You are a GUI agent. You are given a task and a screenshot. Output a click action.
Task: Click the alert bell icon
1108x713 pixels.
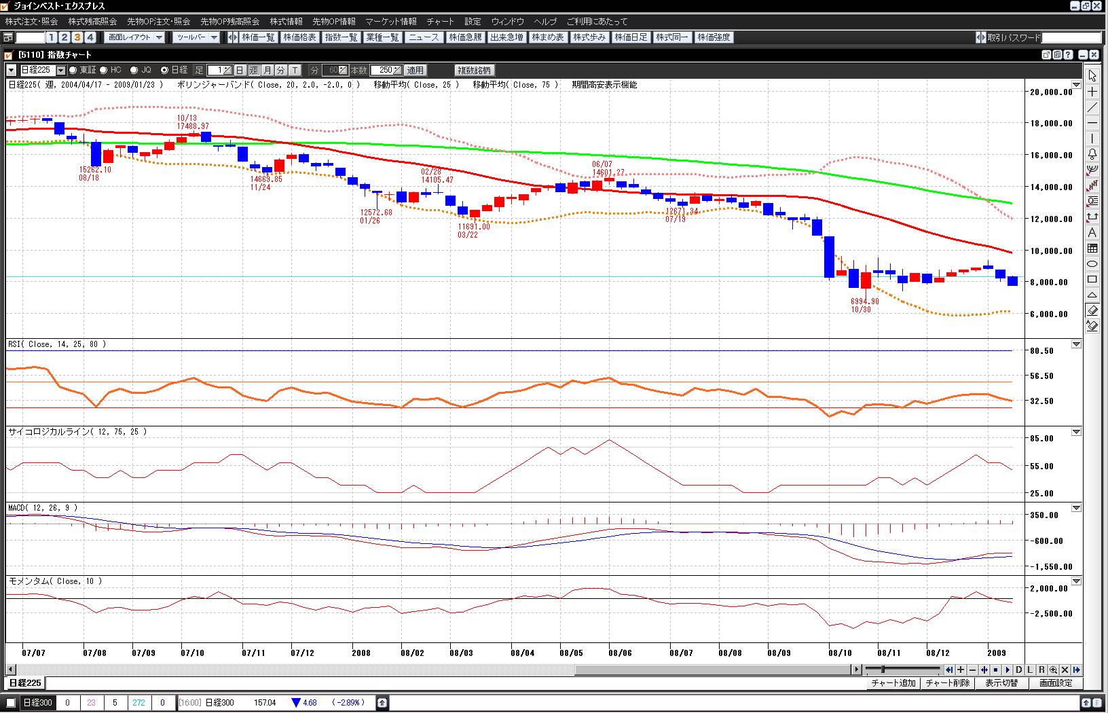tap(1092, 154)
